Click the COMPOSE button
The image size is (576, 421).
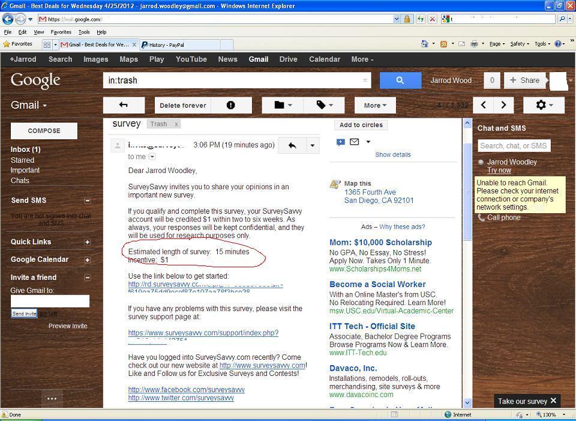(44, 131)
